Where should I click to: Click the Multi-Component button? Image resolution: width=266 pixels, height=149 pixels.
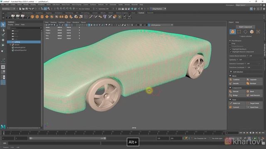click(x=245, y=27)
